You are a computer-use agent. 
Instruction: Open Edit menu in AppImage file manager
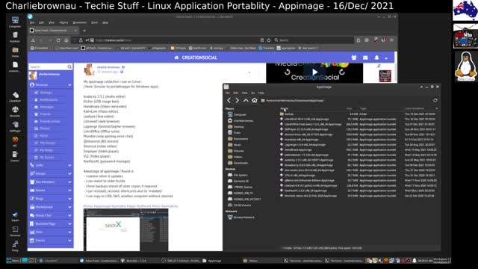236,93
